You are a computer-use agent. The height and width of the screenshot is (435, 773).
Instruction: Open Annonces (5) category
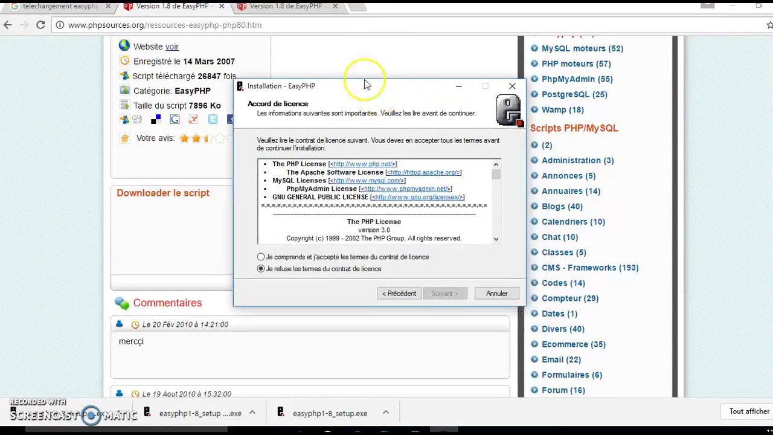click(568, 176)
